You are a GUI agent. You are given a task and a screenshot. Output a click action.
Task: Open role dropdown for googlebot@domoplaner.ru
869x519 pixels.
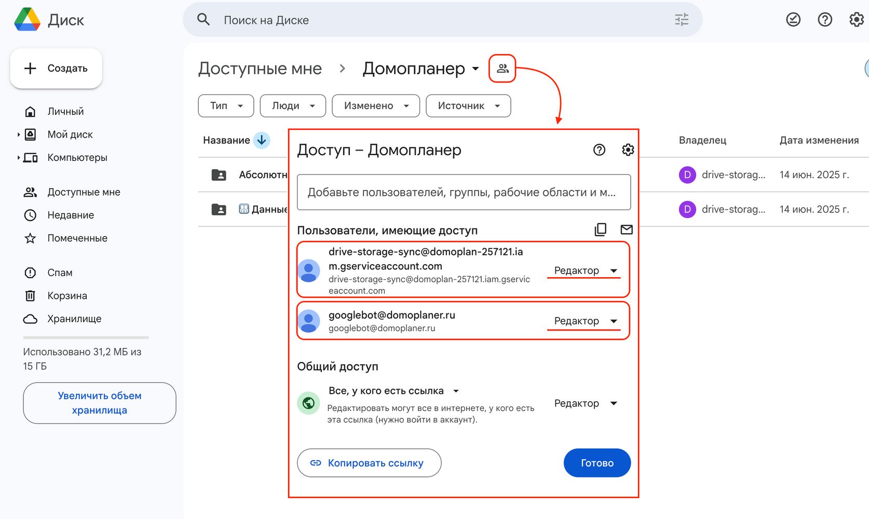click(585, 321)
